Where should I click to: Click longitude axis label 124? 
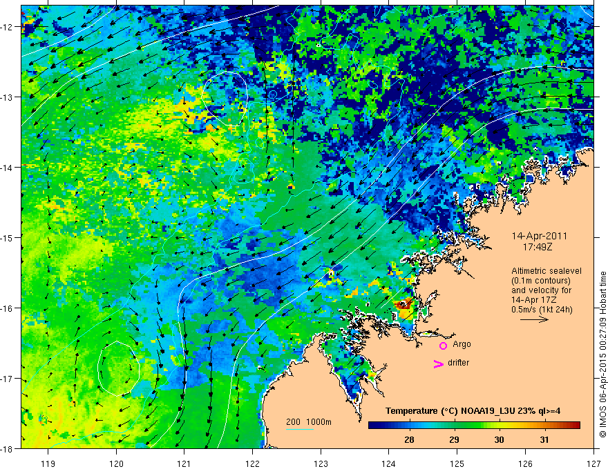click(x=389, y=463)
